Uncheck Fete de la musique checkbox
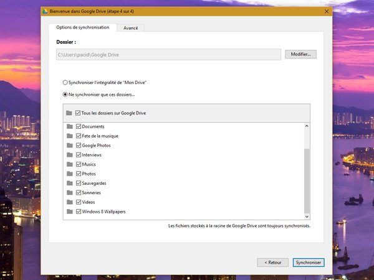This screenshot has width=374, height=280. click(79, 136)
